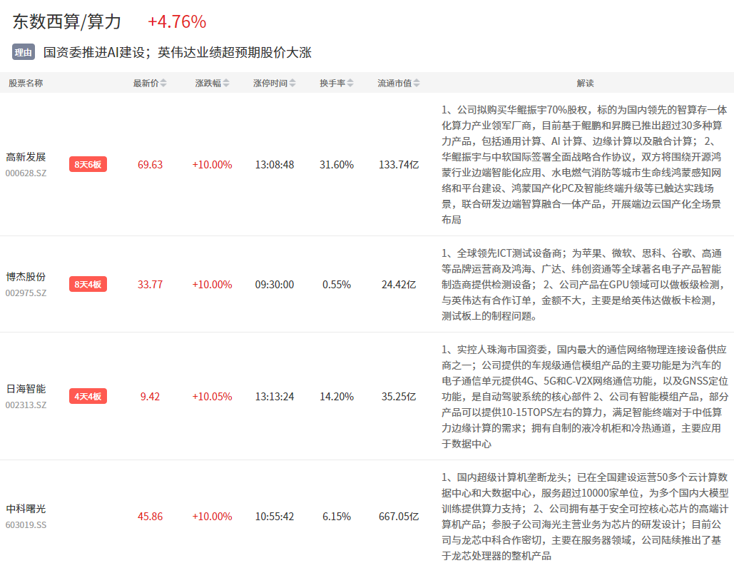Click price 69.63 for 高新发展
Viewport: 734px width, 568px height.
tap(151, 165)
